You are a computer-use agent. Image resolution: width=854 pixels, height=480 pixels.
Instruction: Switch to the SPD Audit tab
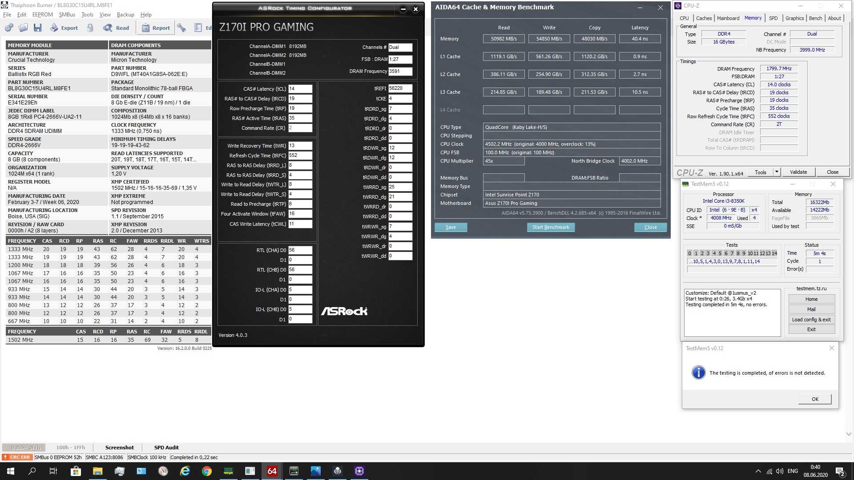click(166, 448)
